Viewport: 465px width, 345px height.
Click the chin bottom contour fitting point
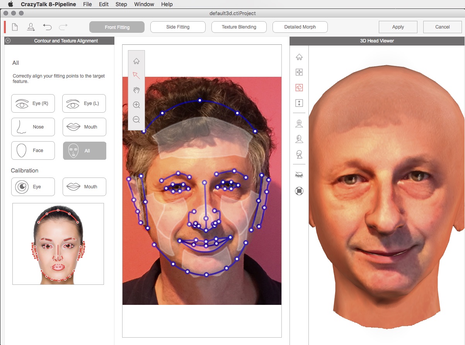(206, 275)
